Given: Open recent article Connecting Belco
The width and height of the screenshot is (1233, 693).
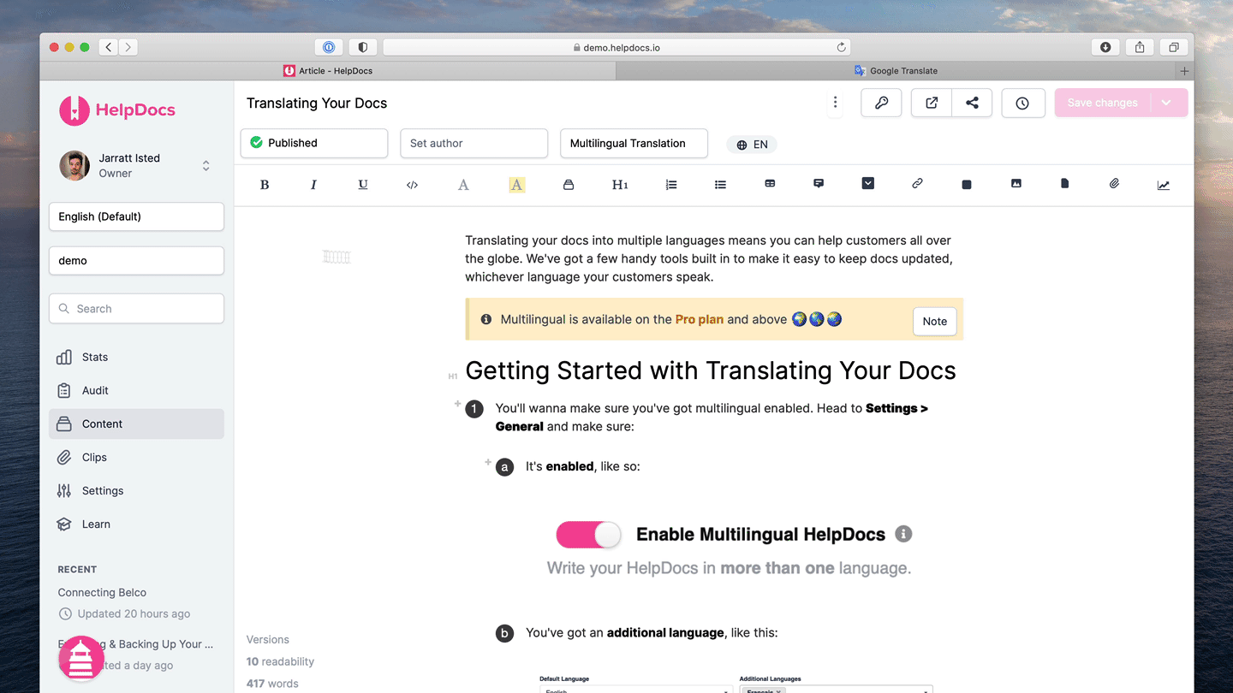Looking at the screenshot, I should pos(102,592).
